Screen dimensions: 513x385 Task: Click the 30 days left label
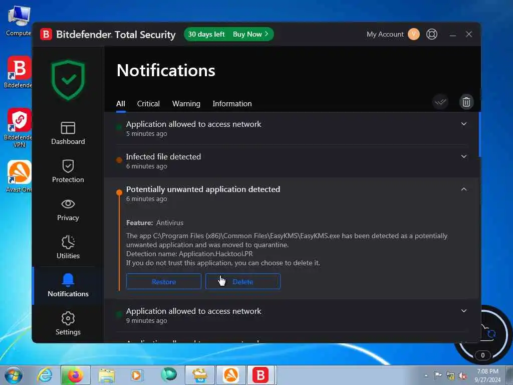tap(206, 34)
